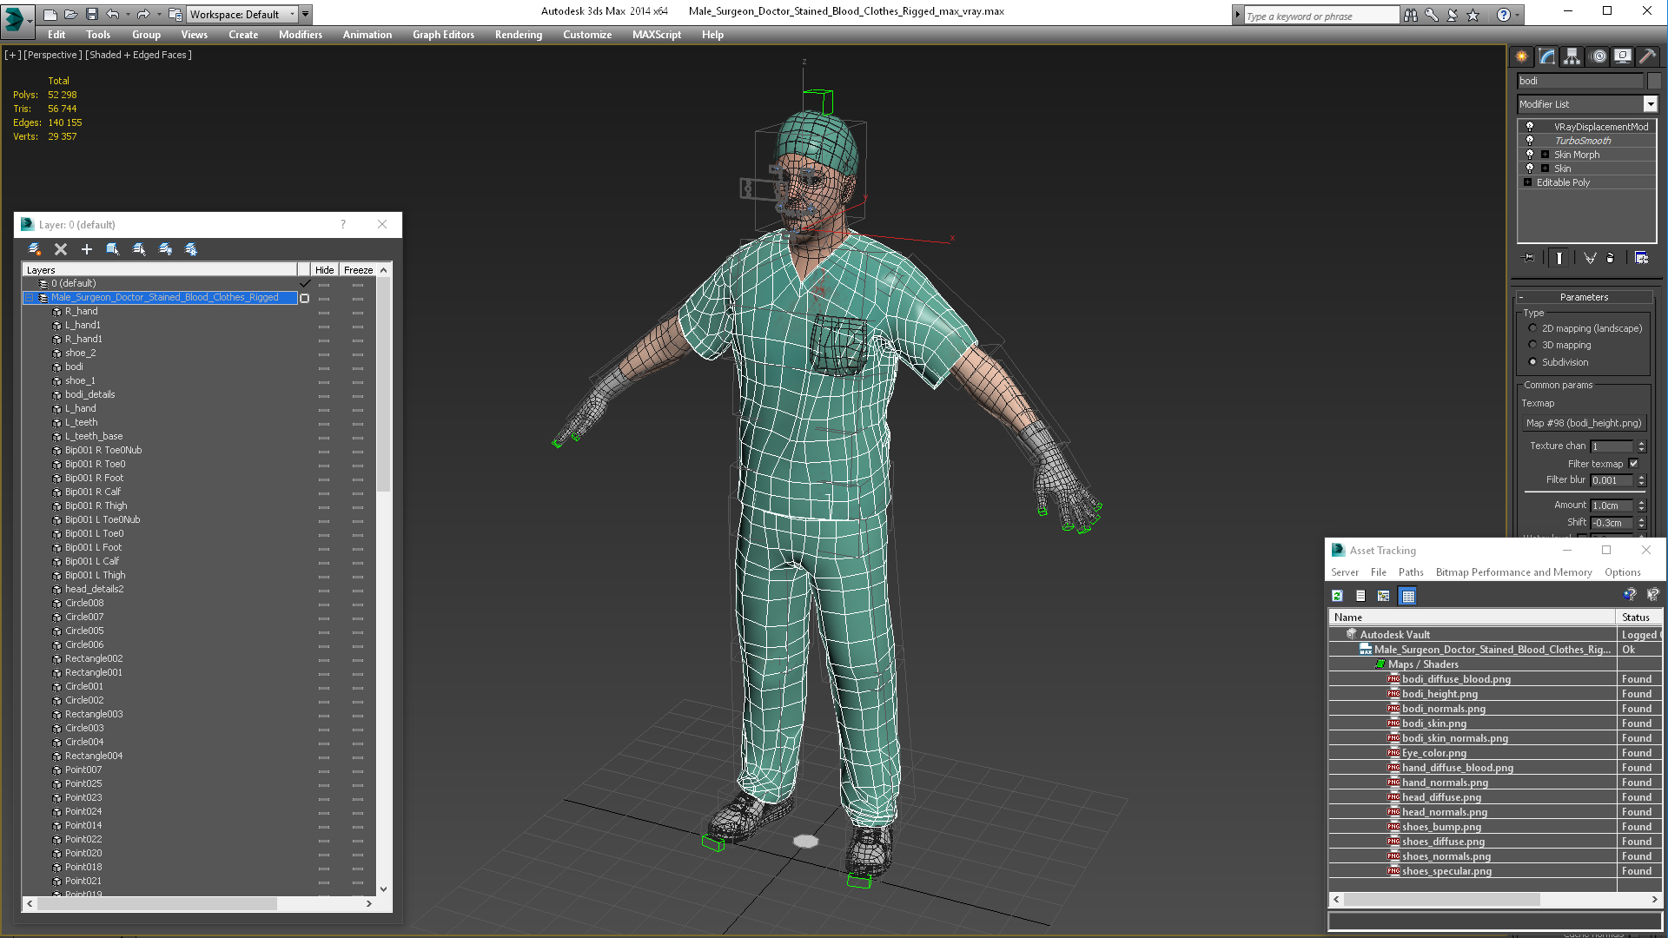This screenshot has width=1668, height=938.
Task: Click the New Scene icon
Action: [x=50, y=14]
